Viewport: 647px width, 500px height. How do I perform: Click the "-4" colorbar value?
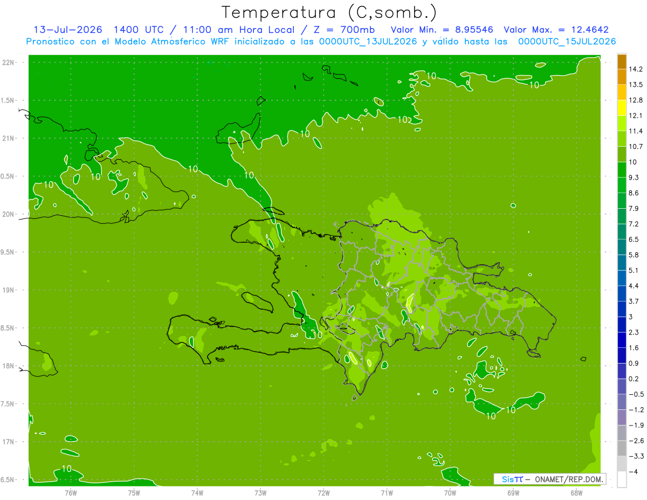(x=634, y=472)
